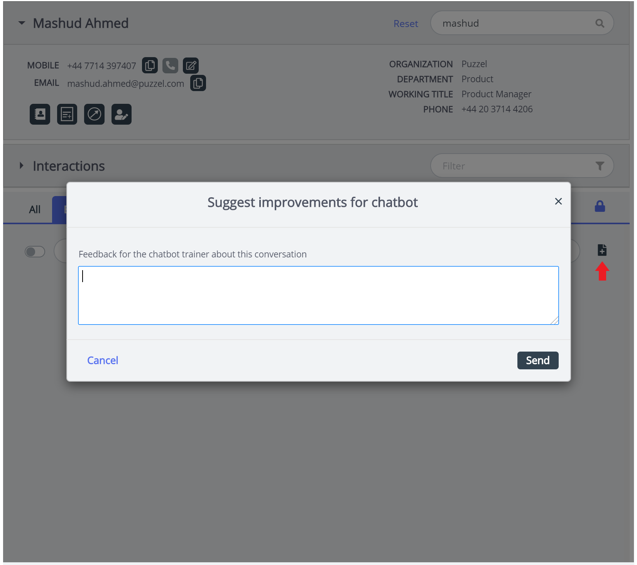Collapse the Mashud Ahmed contact section
The width and height of the screenshot is (637, 565).
click(x=22, y=23)
